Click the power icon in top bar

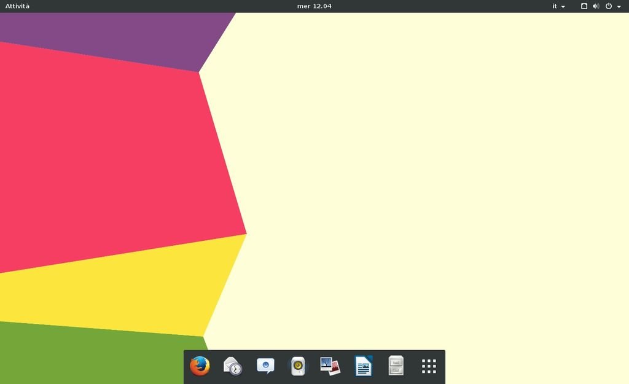click(609, 6)
